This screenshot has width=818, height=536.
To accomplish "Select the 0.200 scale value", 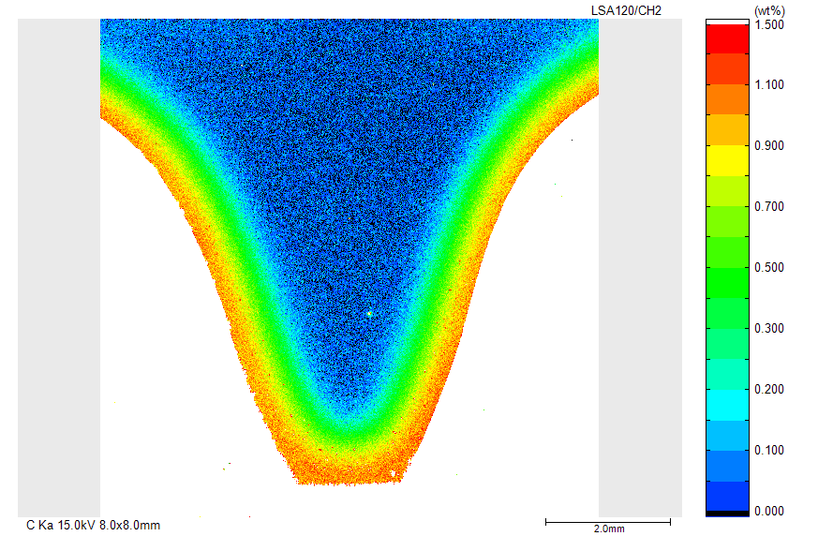I will pyautogui.click(x=769, y=389).
